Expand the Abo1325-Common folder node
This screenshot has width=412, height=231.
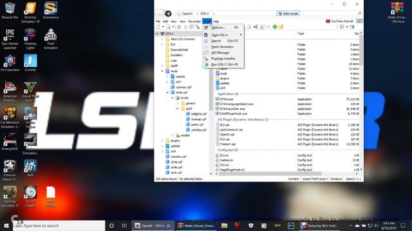tap(162, 39)
